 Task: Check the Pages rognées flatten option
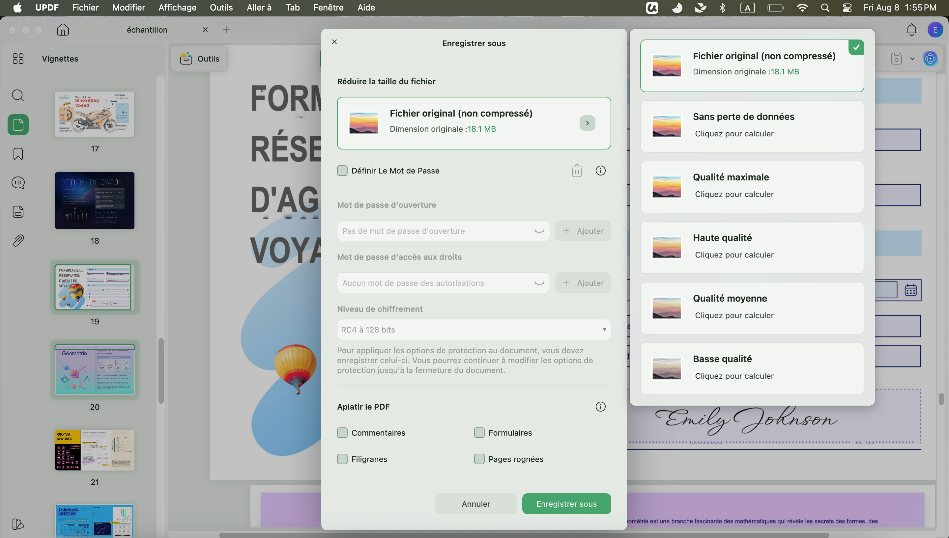point(479,459)
